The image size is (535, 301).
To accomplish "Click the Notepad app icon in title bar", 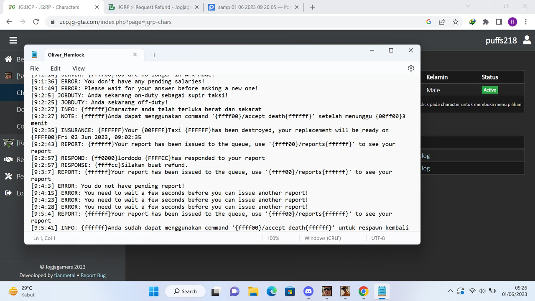I will click(34, 54).
